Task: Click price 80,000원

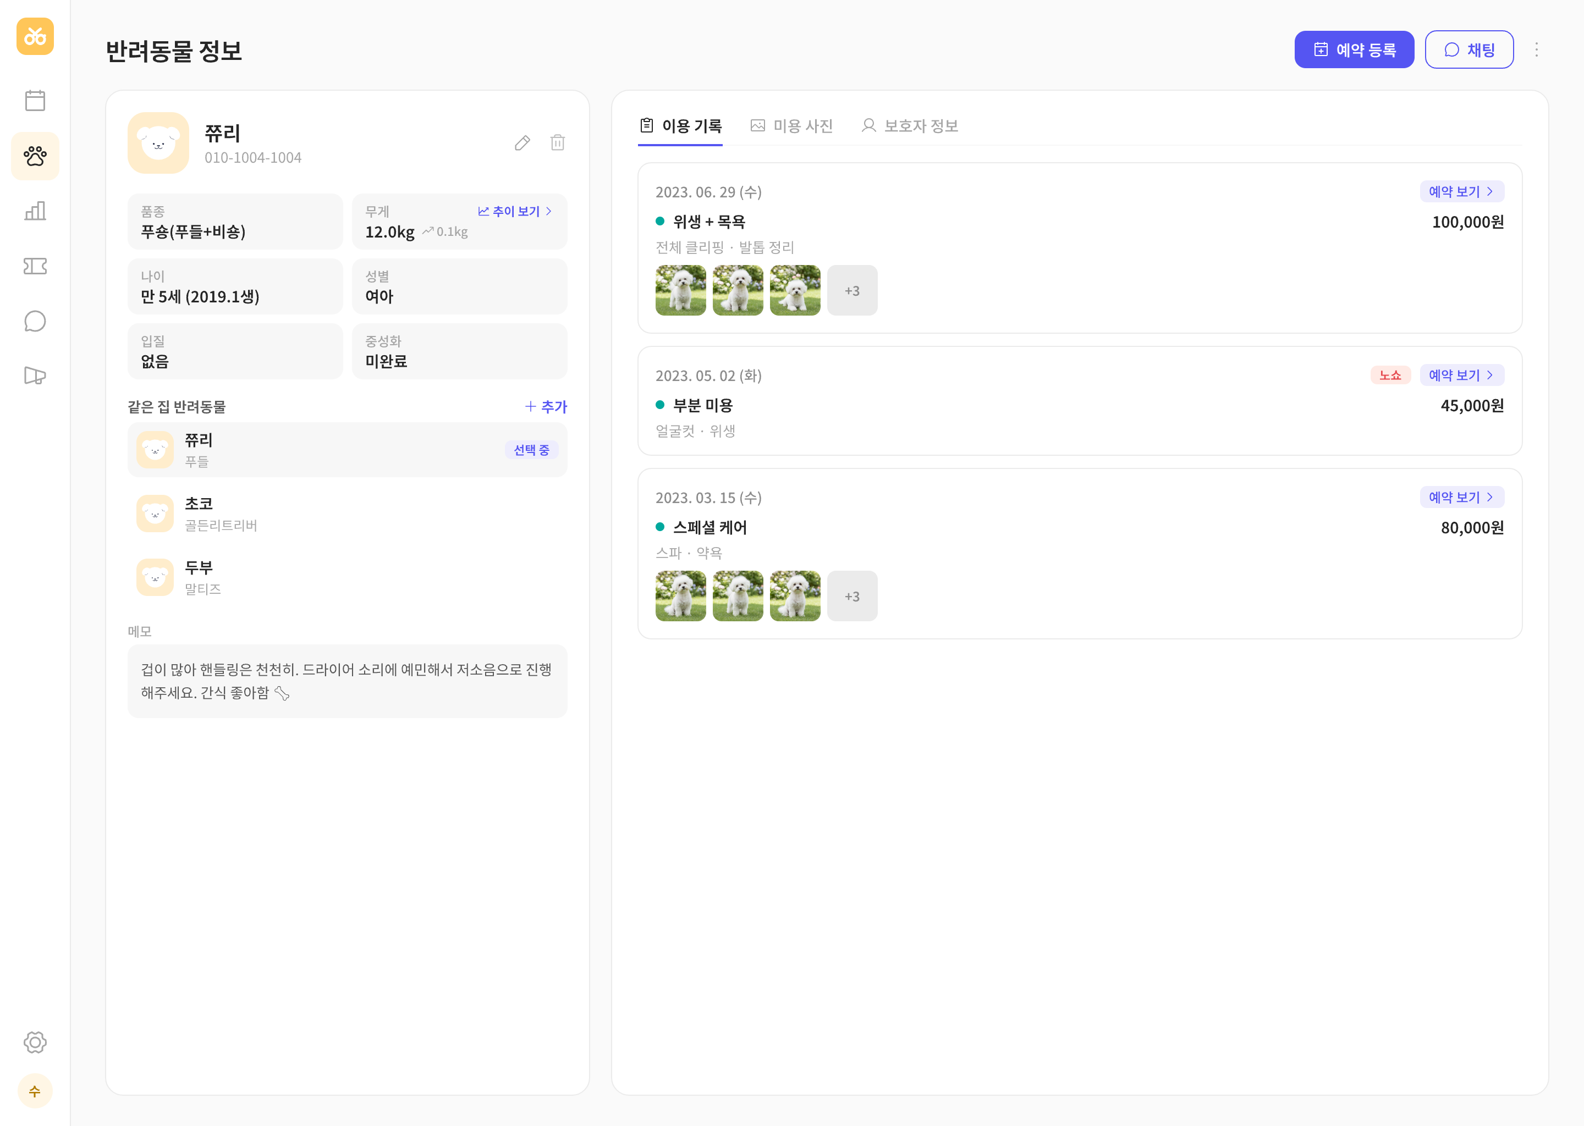Action: click(x=1472, y=528)
